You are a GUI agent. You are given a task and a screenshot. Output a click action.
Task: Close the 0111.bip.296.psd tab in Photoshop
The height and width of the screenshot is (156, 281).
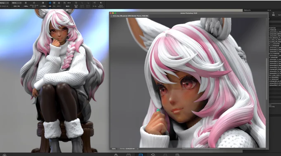pyautogui.click(x=111, y=16)
